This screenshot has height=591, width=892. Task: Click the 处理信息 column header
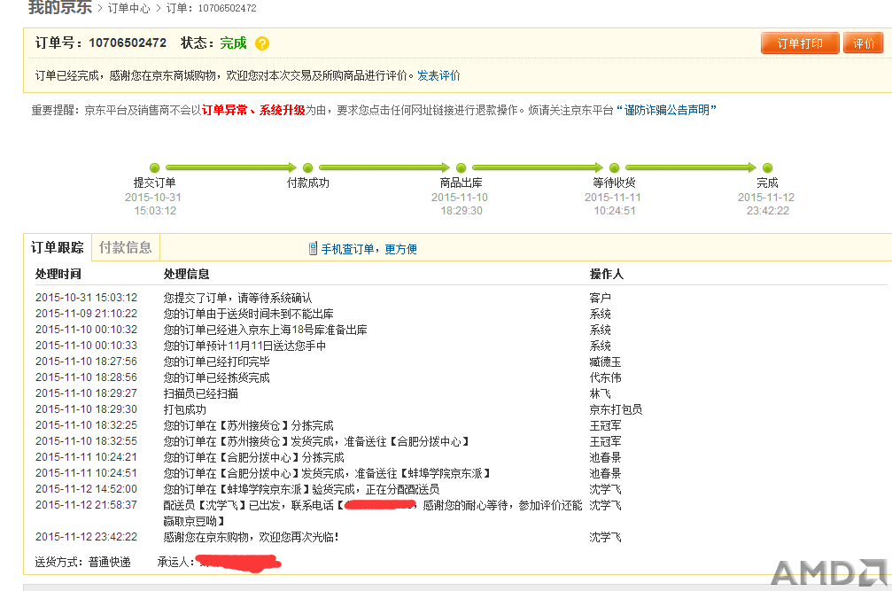186,274
